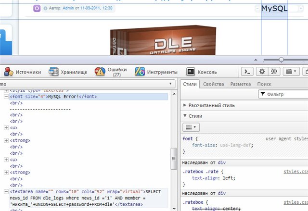Image resolution: width=308 pixels, height=211 pixels.
Task: Click the DOM tree scrollbar down arrow
Action: 174,209
